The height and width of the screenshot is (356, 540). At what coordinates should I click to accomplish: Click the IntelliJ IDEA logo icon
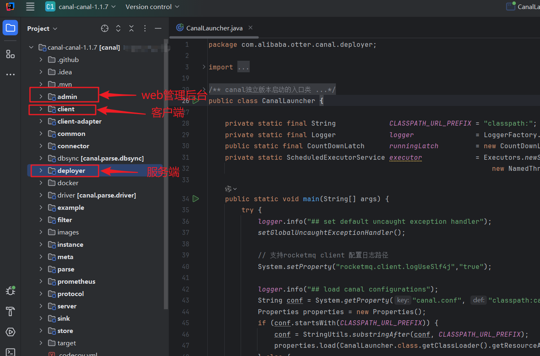point(10,7)
